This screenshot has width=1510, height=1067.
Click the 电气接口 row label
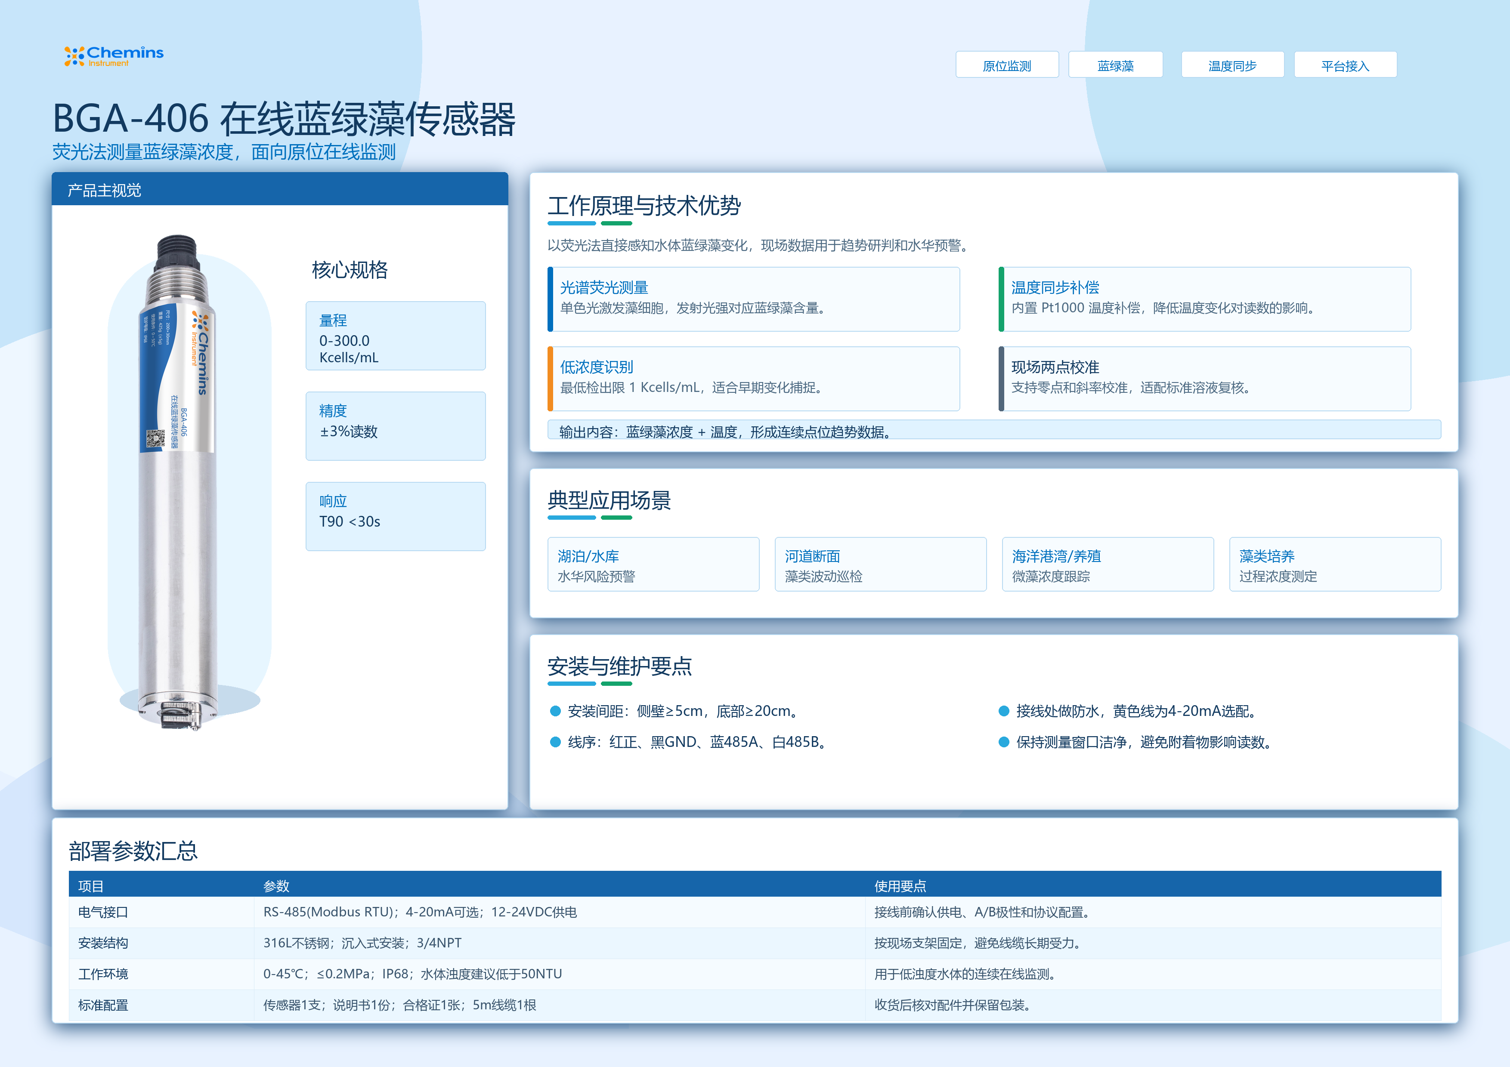103,912
